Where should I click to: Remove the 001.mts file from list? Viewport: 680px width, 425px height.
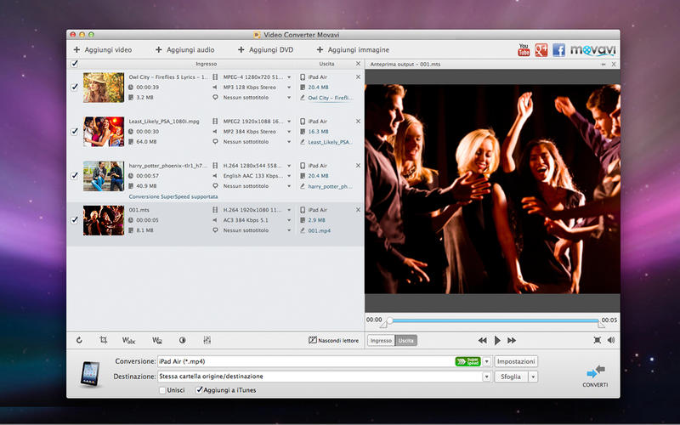tap(358, 209)
